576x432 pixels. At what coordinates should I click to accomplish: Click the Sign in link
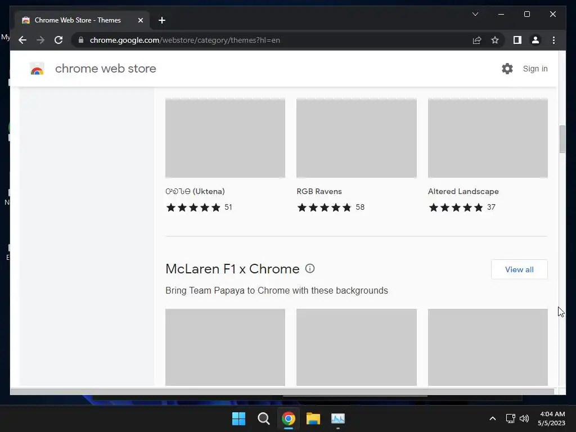(535, 69)
